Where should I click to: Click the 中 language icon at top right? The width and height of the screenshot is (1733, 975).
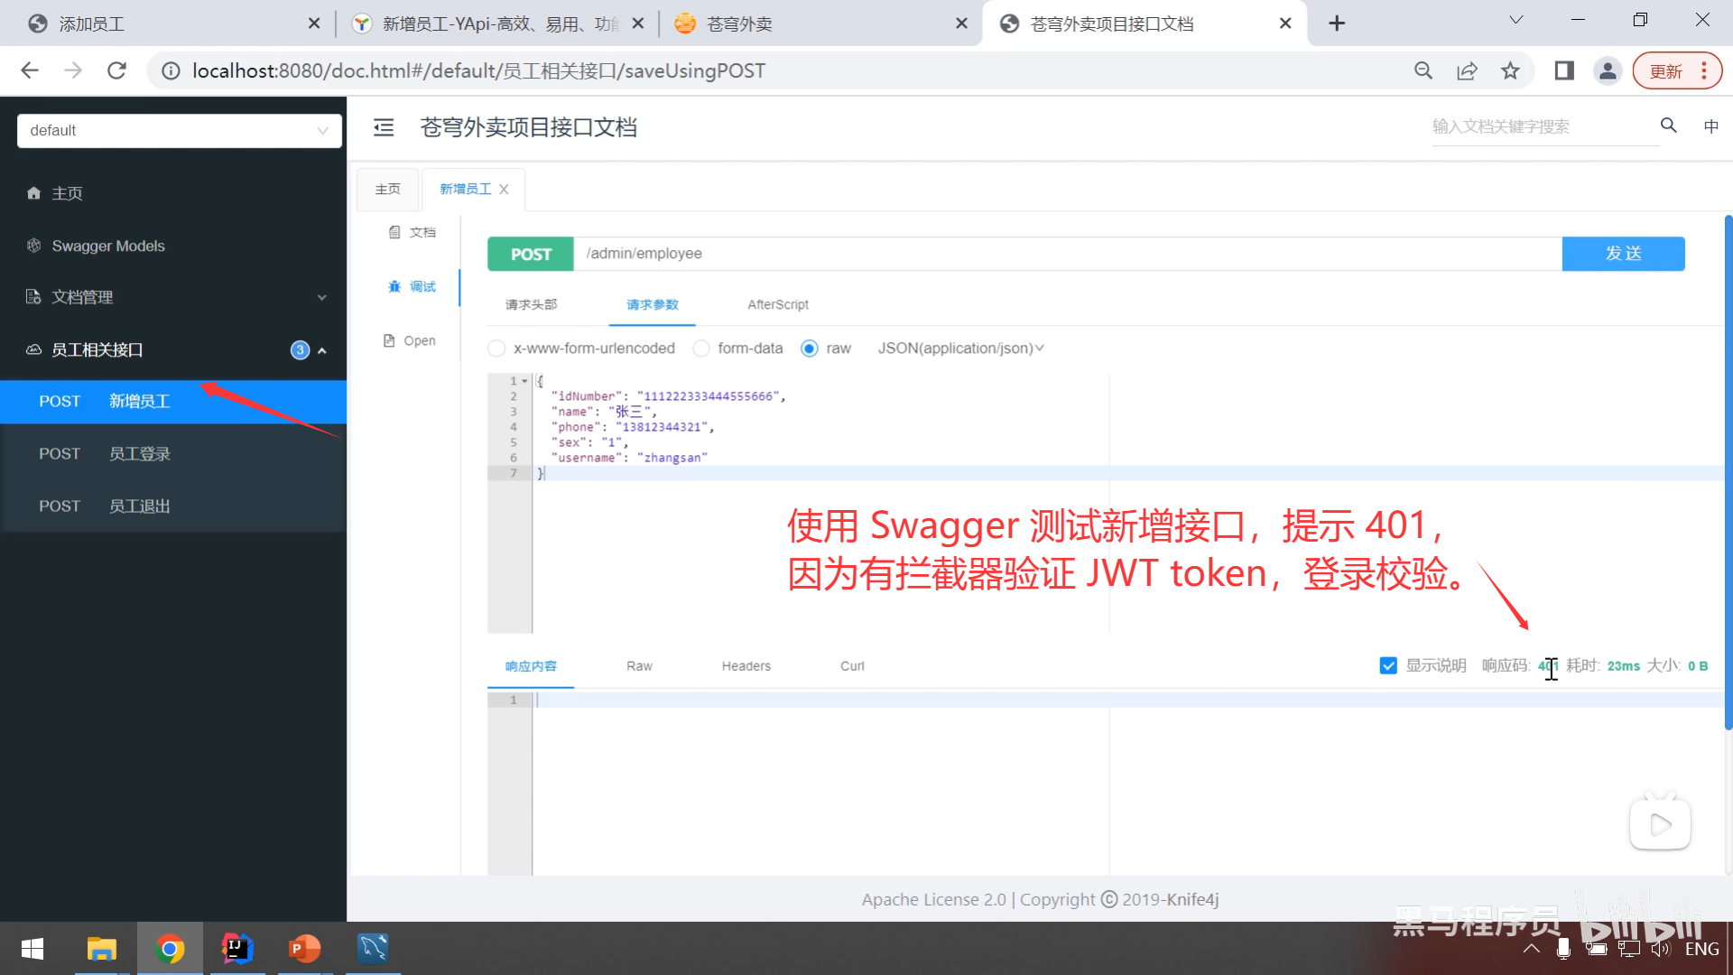(1710, 126)
